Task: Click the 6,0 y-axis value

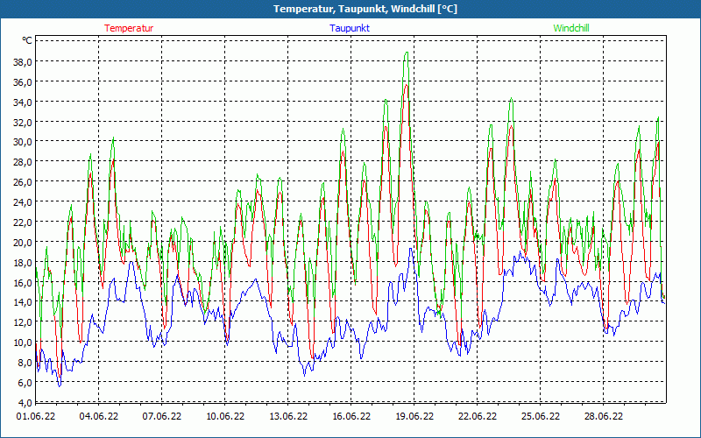Action: (25, 383)
